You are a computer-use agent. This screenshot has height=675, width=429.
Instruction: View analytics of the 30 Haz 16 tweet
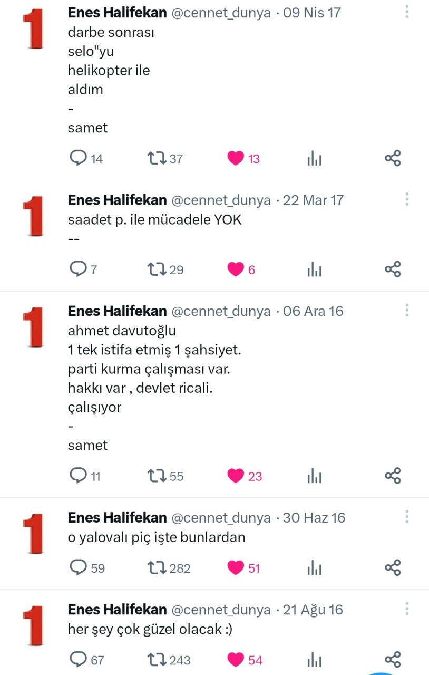[314, 568]
